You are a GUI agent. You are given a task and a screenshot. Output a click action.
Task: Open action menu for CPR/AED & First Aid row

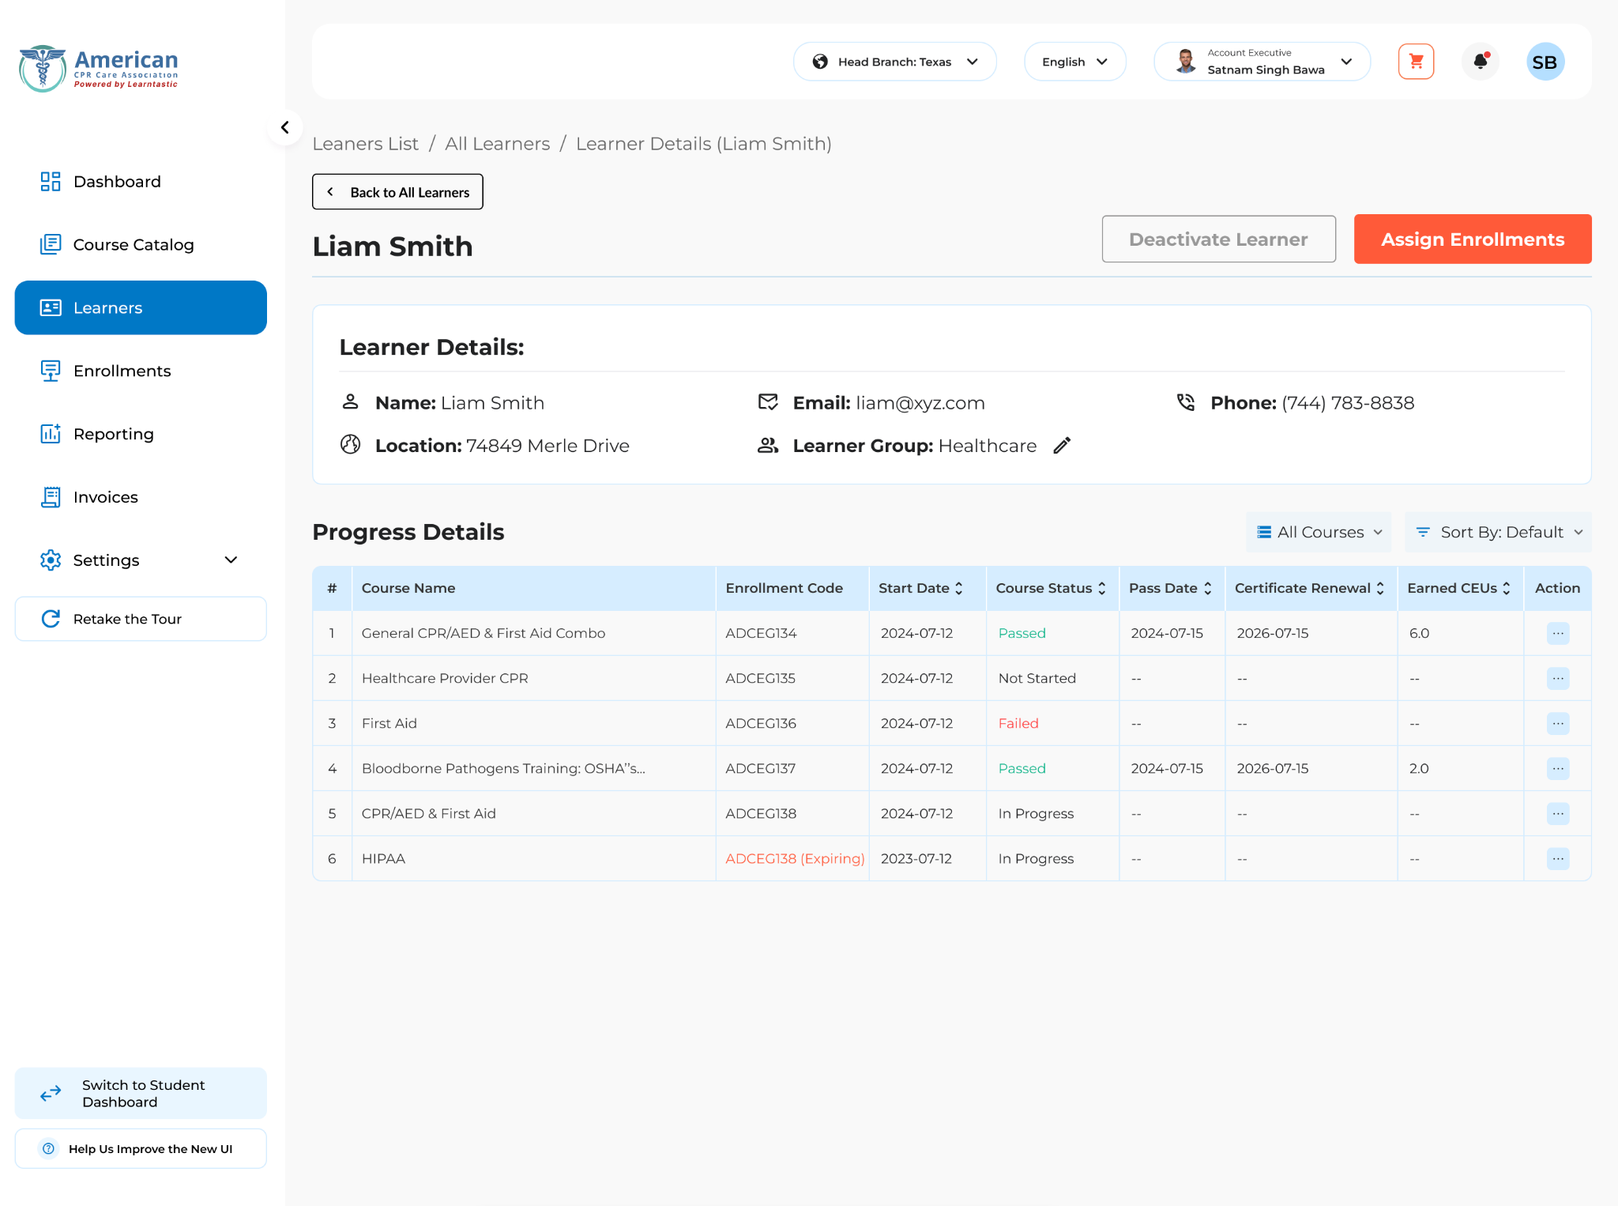[x=1557, y=813]
